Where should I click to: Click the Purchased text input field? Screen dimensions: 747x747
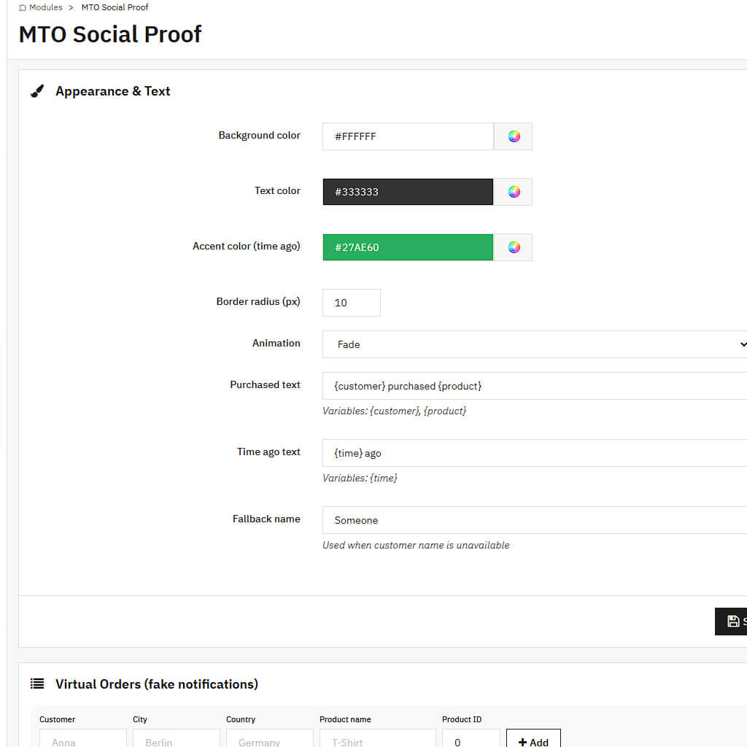point(534,386)
